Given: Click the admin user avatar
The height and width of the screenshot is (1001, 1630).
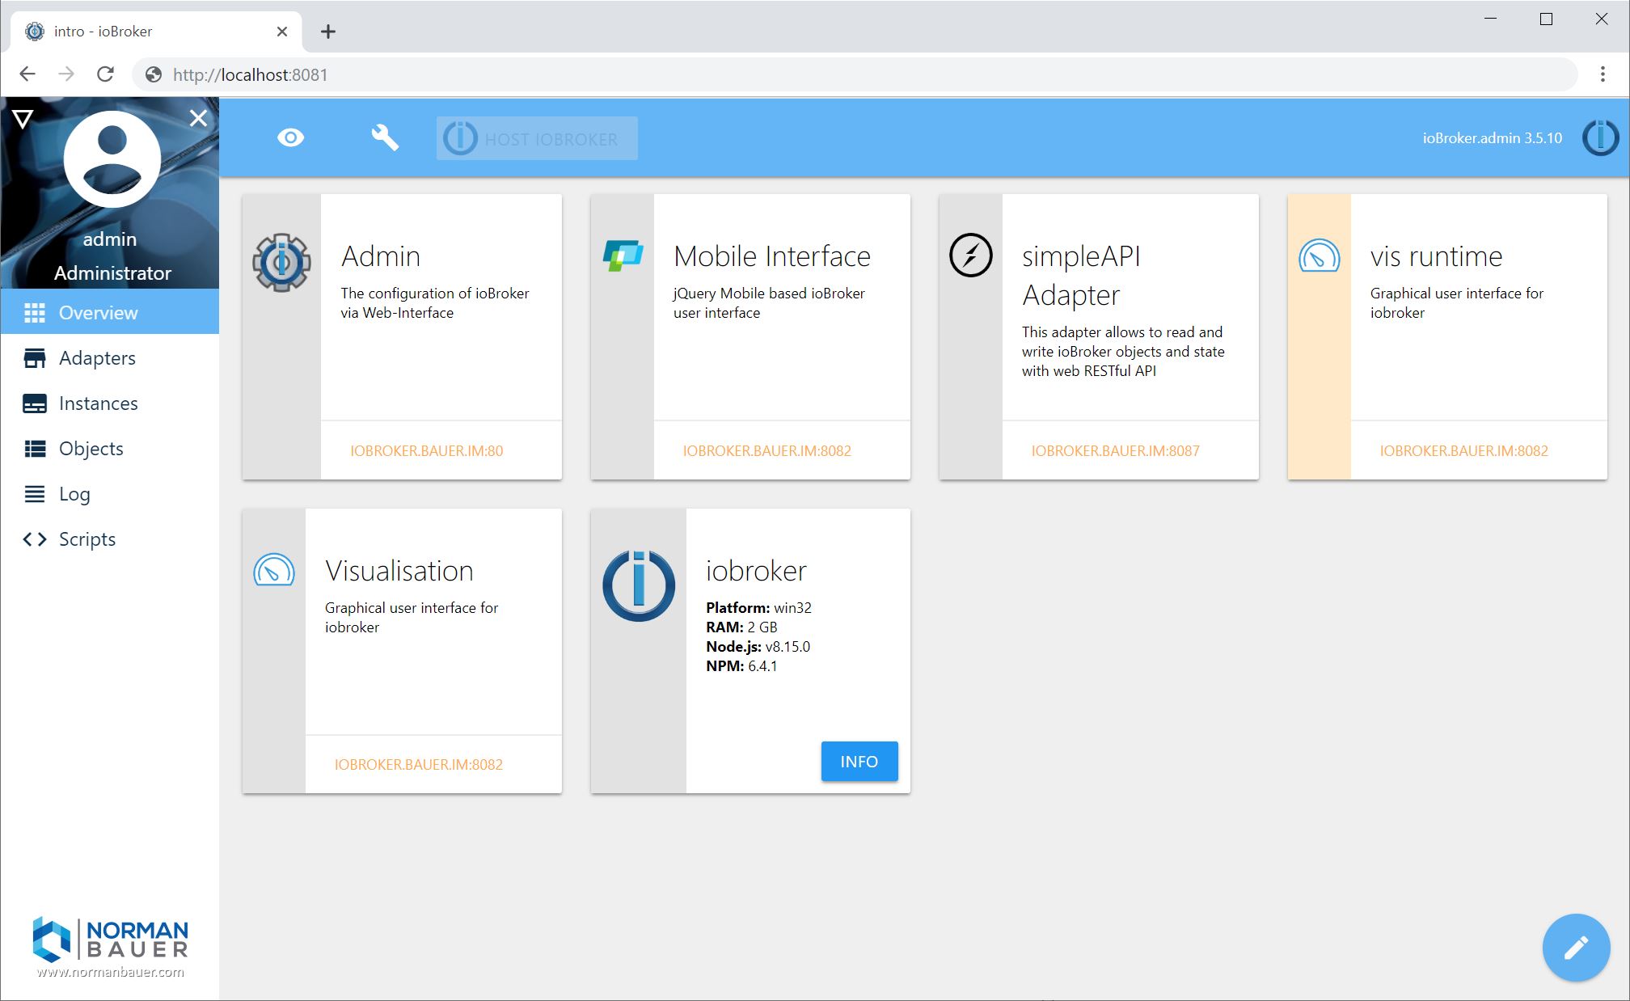Looking at the screenshot, I should (x=112, y=159).
